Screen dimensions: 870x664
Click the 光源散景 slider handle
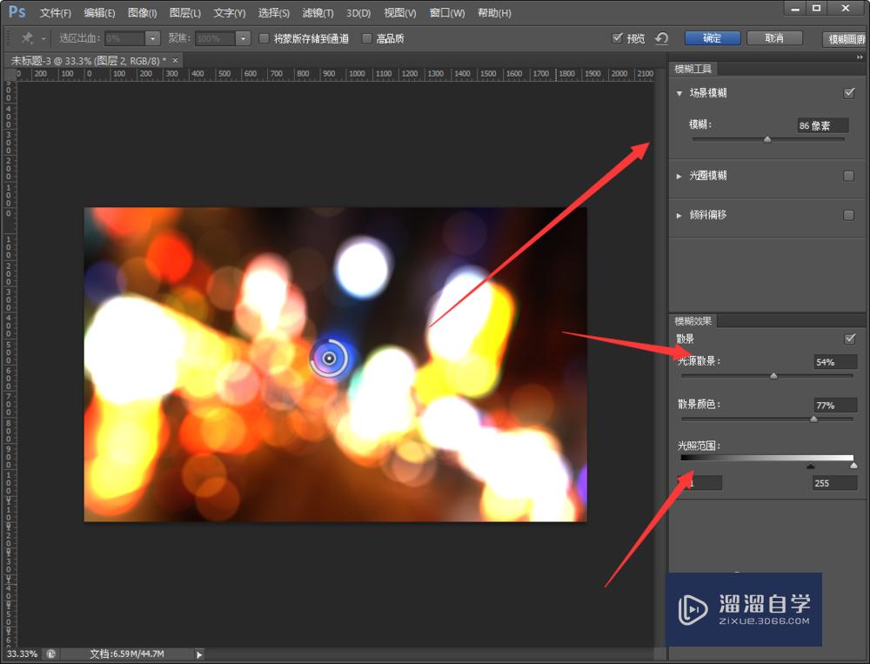pyautogui.click(x=773, y=377)
